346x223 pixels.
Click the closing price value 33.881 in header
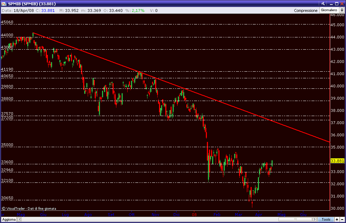point(48,10)
